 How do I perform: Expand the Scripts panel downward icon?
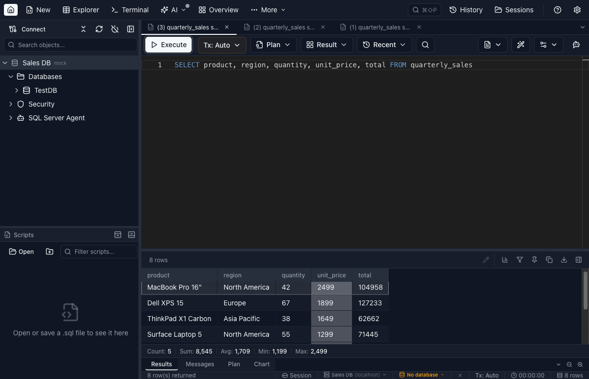tap(132, 235)
